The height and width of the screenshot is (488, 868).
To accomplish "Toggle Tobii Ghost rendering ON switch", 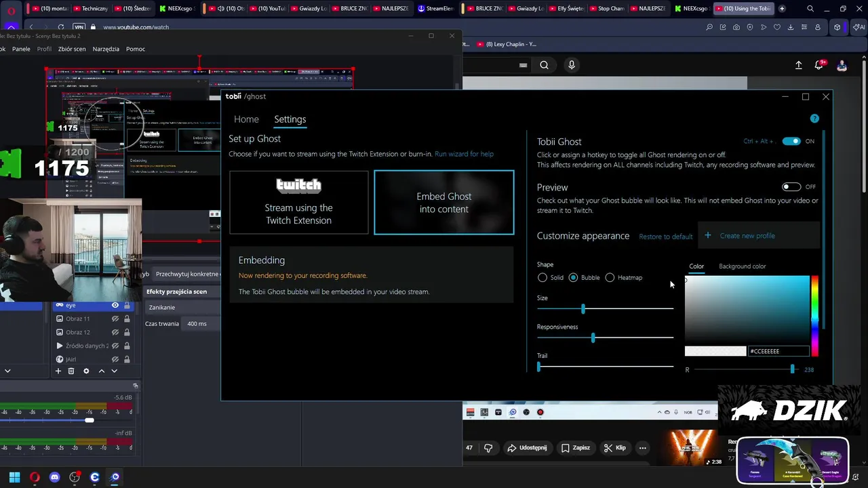I will tap(791, 141).
